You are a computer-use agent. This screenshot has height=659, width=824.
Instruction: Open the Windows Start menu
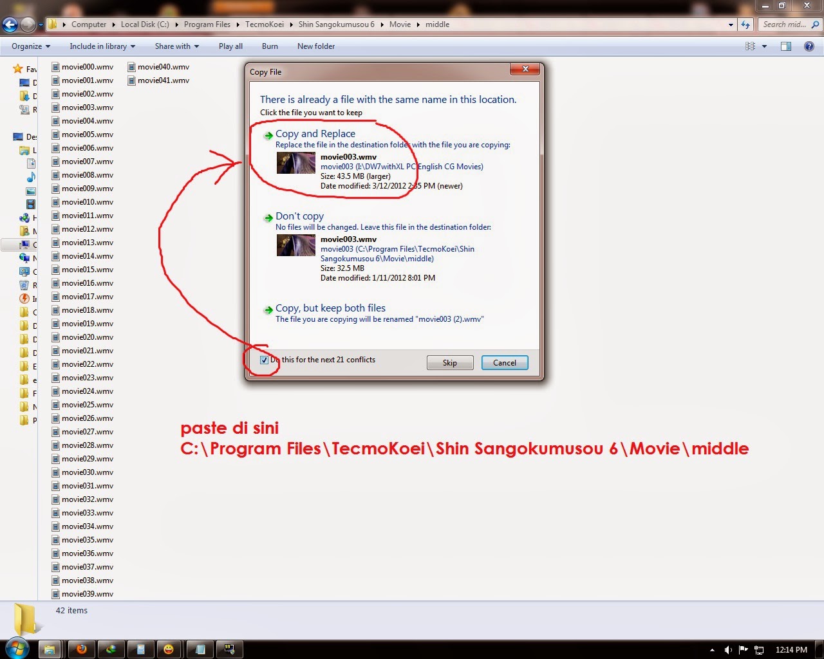pos(17,649)
